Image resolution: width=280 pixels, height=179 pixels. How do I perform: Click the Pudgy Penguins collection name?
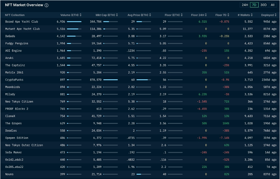[18, 43]
